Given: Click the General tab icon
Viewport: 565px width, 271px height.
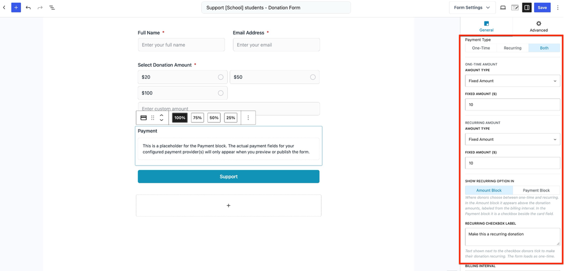Looking at the screenshot, I should click(x=487, y=24).
